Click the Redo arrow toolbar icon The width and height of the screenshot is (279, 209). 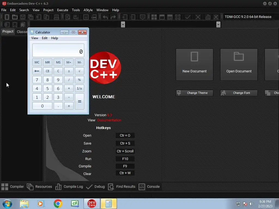113,17
